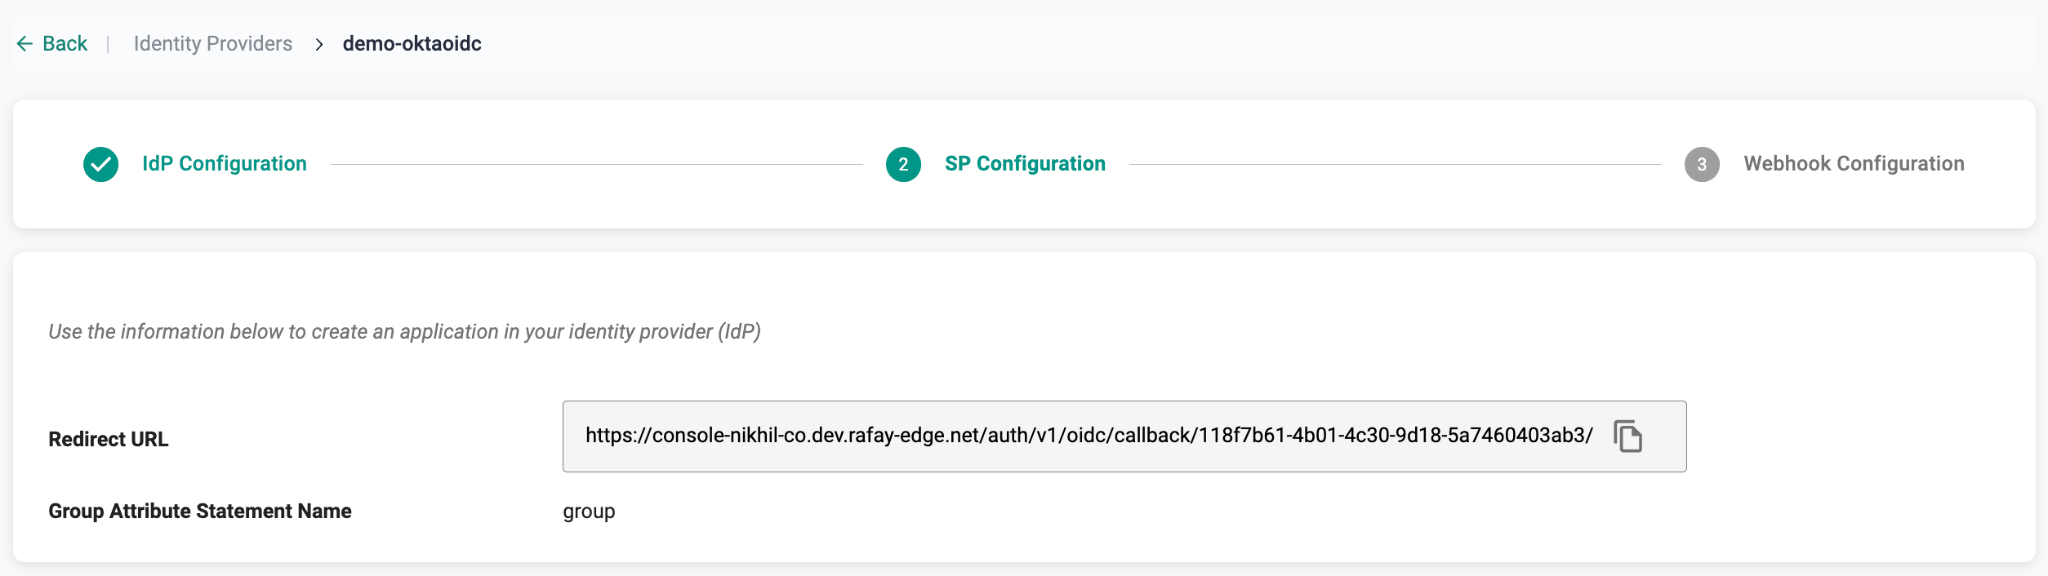Click the step 3 circle icon

1702,164
